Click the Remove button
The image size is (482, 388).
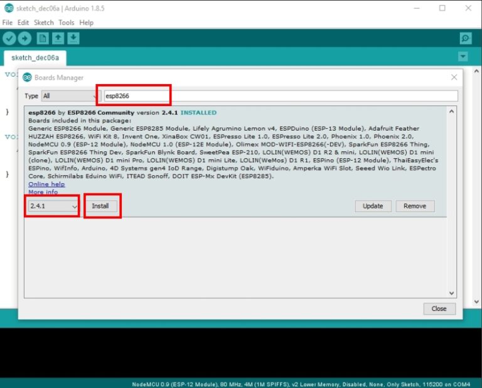click(415, 206)
